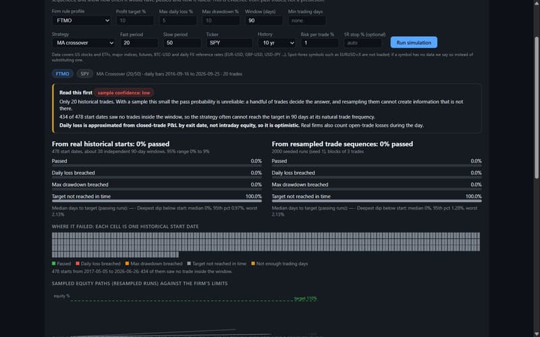The height and width of the screenshot is (337, 540).
Task: Click the full Target not reached bar under resampled sequences
Action: (x=377, y=201)
